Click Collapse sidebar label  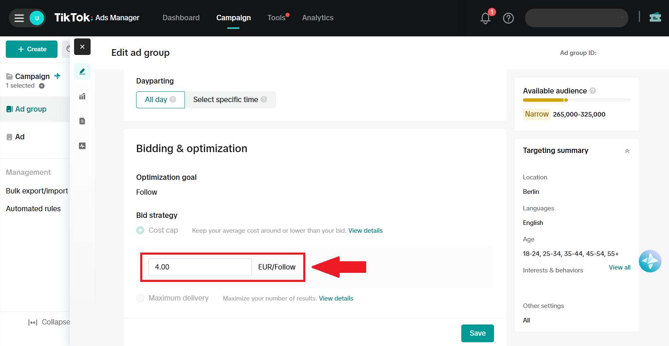click(56, 322)
